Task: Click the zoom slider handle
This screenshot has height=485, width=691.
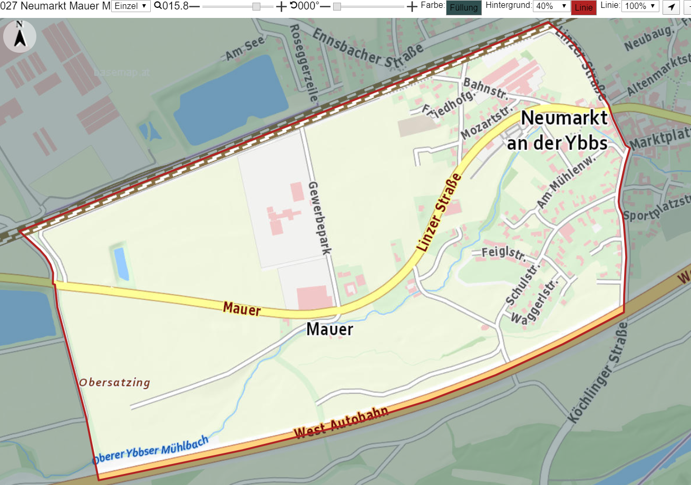Action: tap(256, 6)
